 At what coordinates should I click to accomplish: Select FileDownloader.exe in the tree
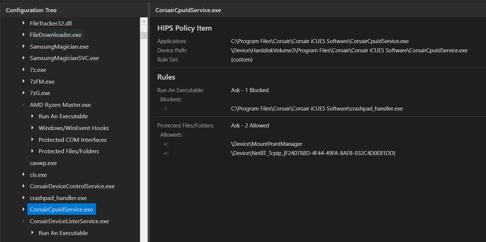point(55,35)
